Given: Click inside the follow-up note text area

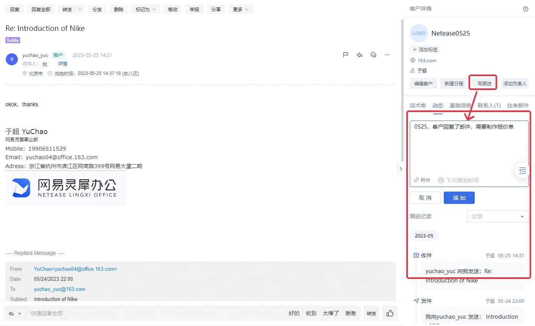Looking at the screenshot, I should 469,149.
